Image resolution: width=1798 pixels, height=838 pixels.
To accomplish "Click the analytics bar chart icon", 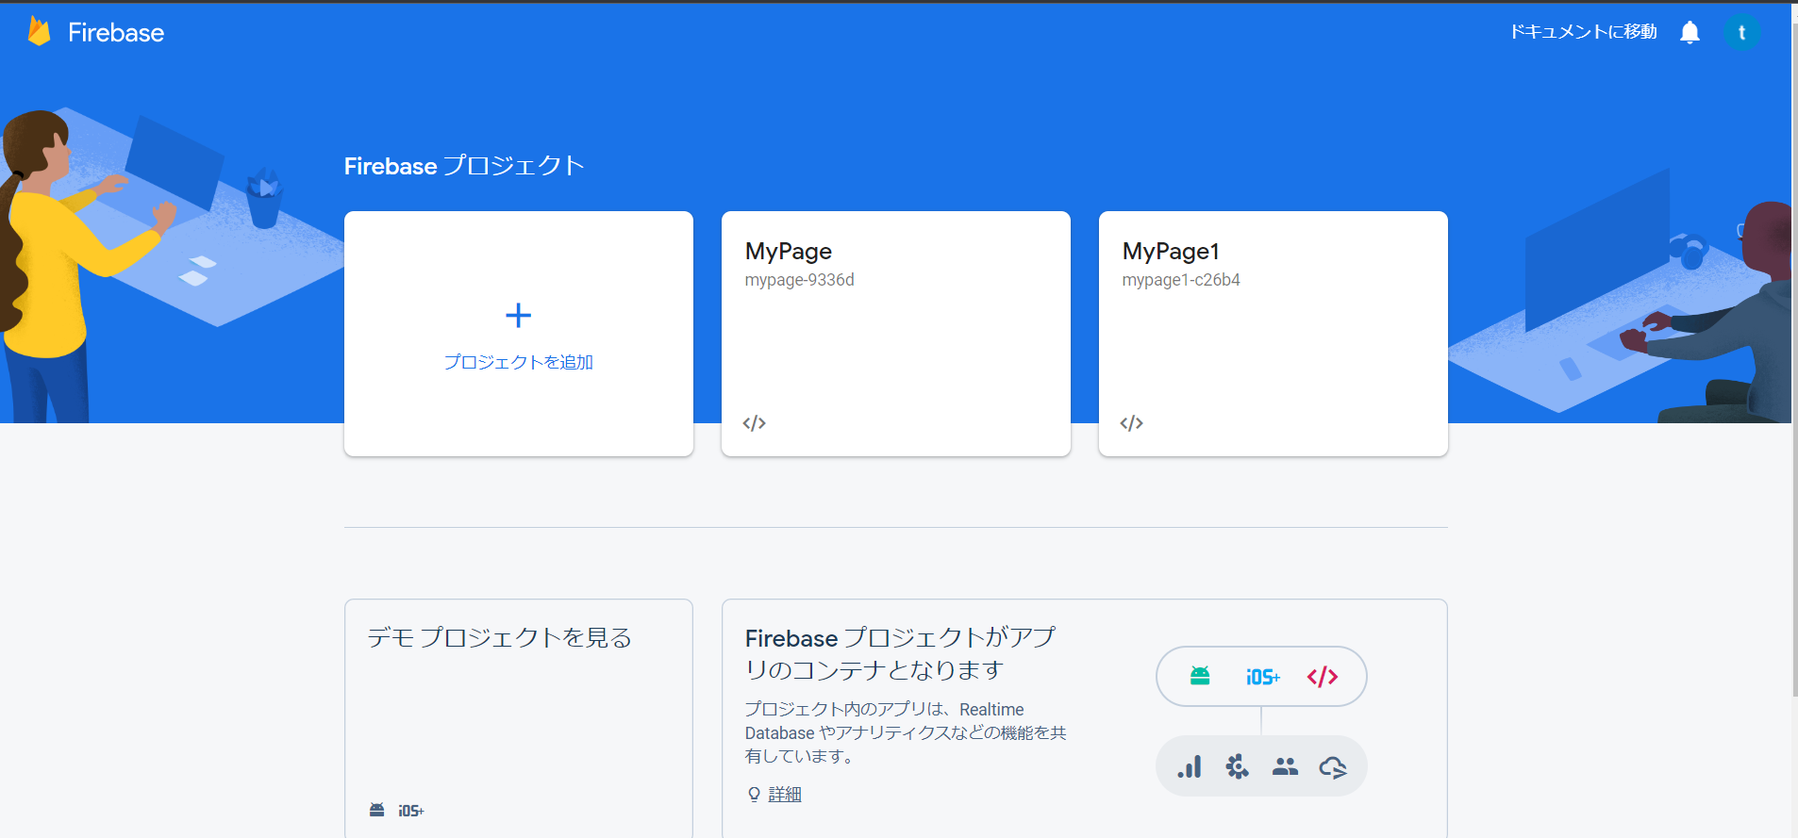I will pos(1190,766).
